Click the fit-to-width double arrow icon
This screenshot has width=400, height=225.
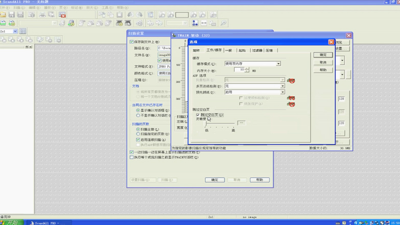tap(204, 23)
